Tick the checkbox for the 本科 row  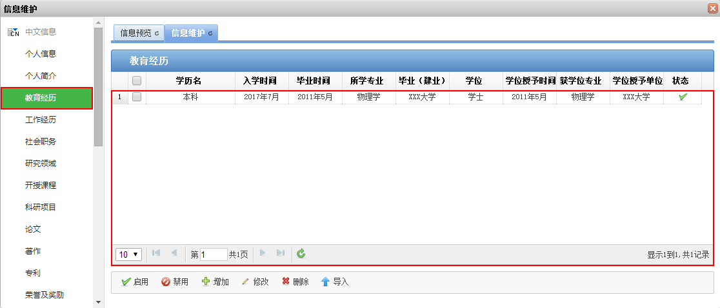pyautogui.click(x=137, y=97)
